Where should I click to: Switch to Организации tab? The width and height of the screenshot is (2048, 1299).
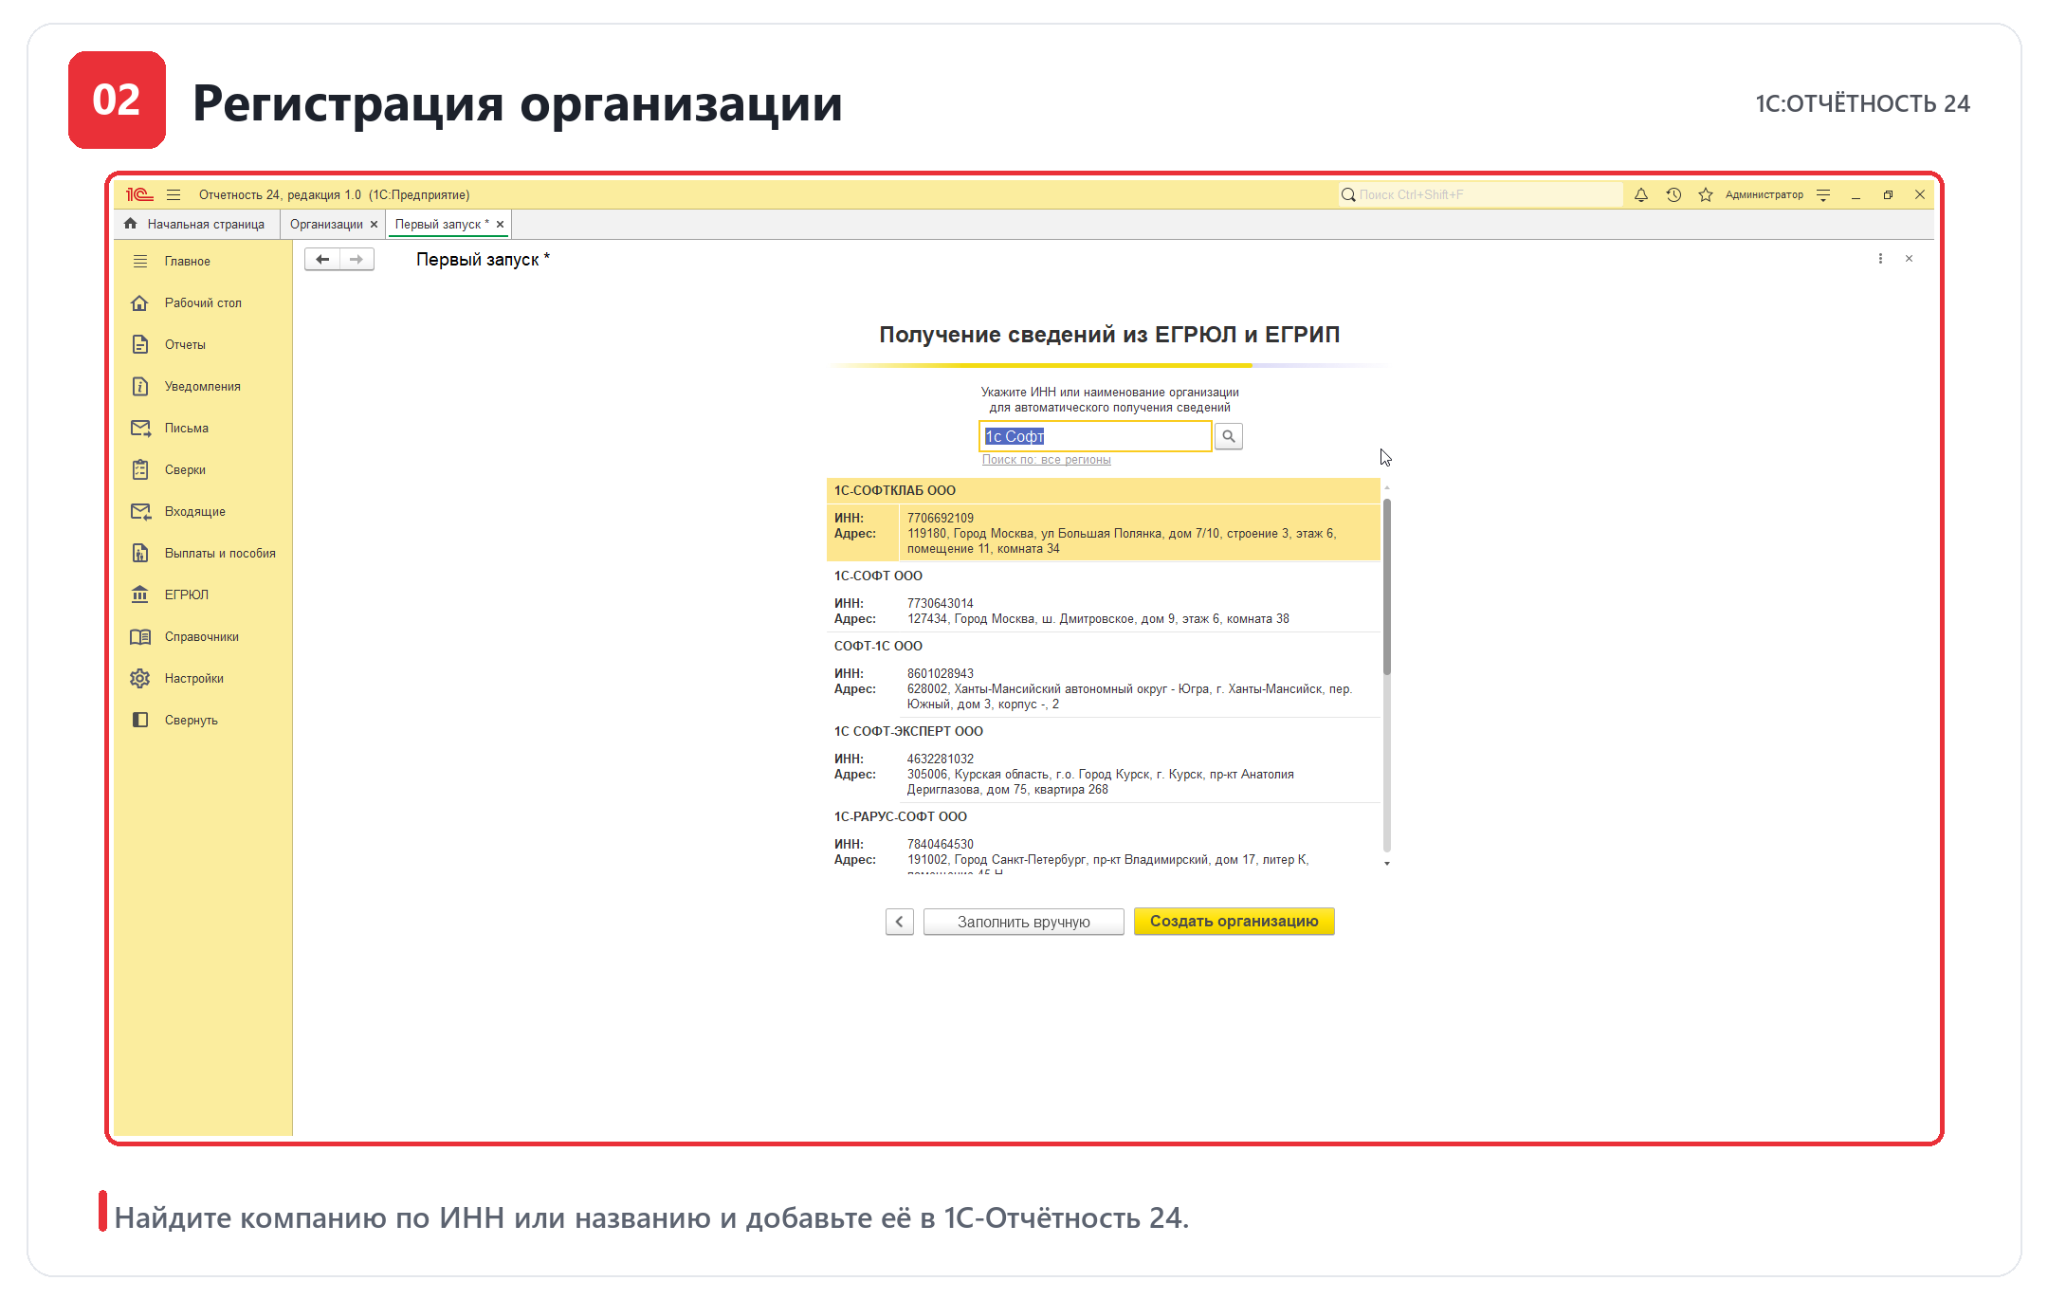click(x=326, y=225)
